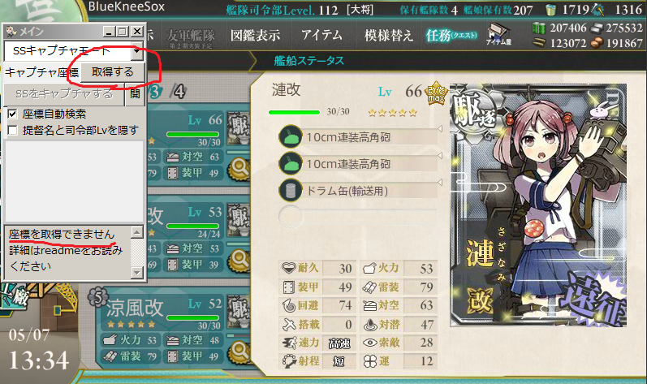Open the アイテム menu tab

tap(321, 36)
